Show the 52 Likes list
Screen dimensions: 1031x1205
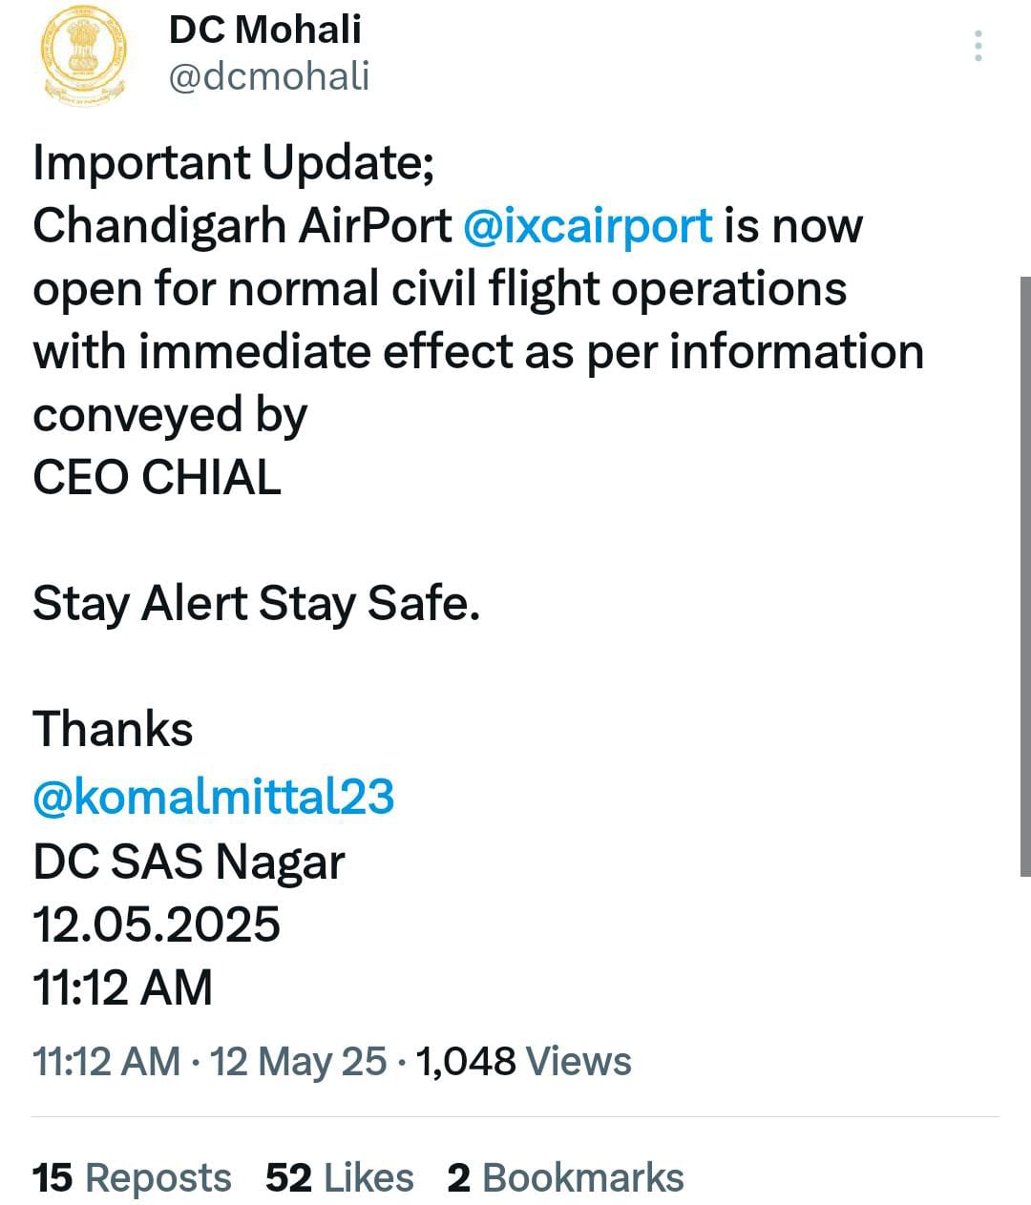(340, 1178)
